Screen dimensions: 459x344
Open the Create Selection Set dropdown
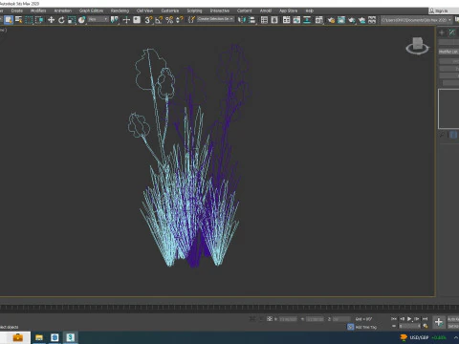click(x=215, y=19)
